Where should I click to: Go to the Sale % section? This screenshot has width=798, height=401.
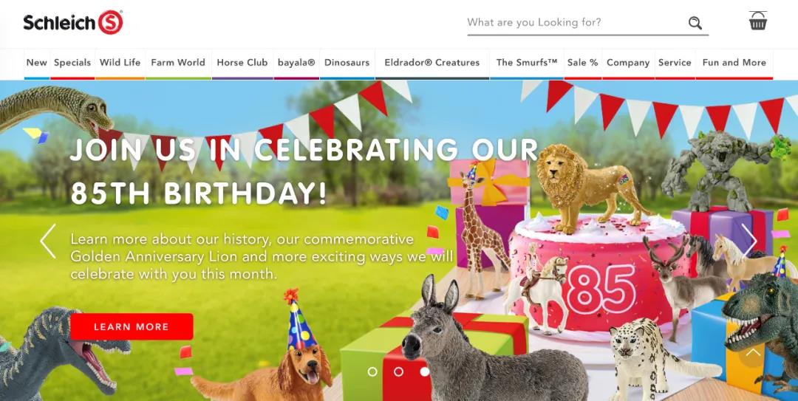pos(583,63)
